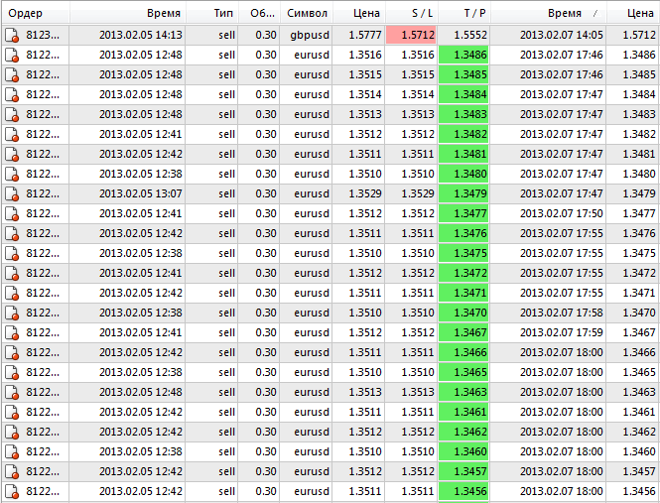Click the open time 2013.02.05 13:07
The height and width of the screenshot is (503, 660).
pyautogui.click(x=141, y=193)
